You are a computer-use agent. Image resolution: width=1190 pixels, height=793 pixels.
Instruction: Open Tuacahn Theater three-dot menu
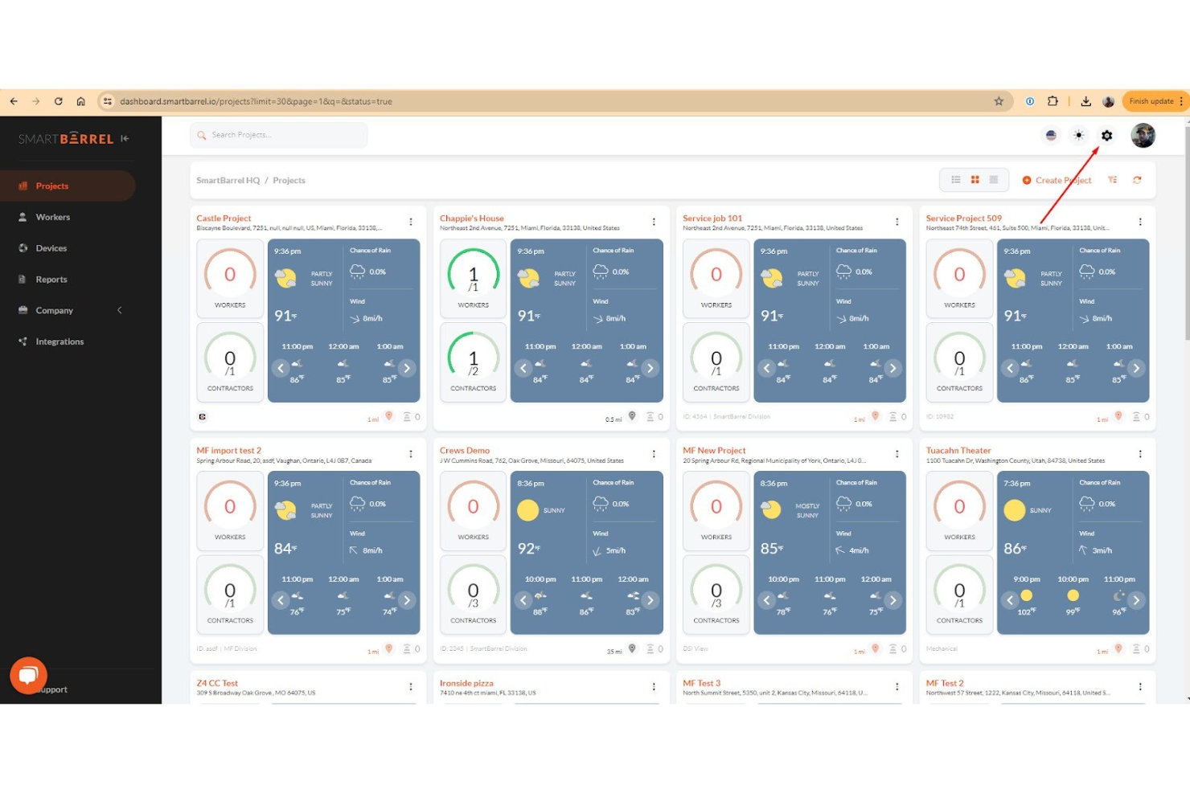[x=1140, y=454]
